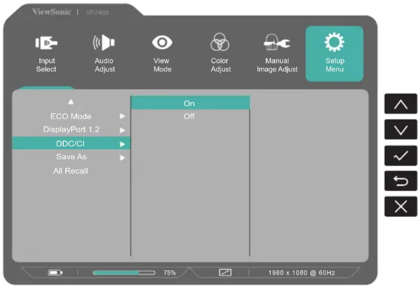Set DDC/CI to Off
Screen dimensions: 420x287
(x=190, y=117)
